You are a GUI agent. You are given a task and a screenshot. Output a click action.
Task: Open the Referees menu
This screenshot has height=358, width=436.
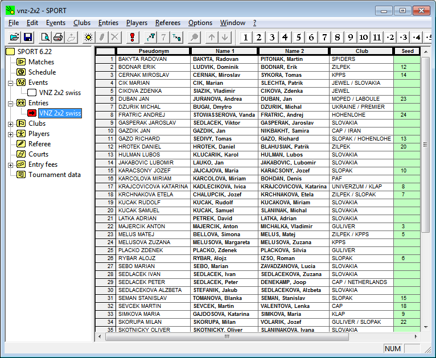click(x=168, y=23)
